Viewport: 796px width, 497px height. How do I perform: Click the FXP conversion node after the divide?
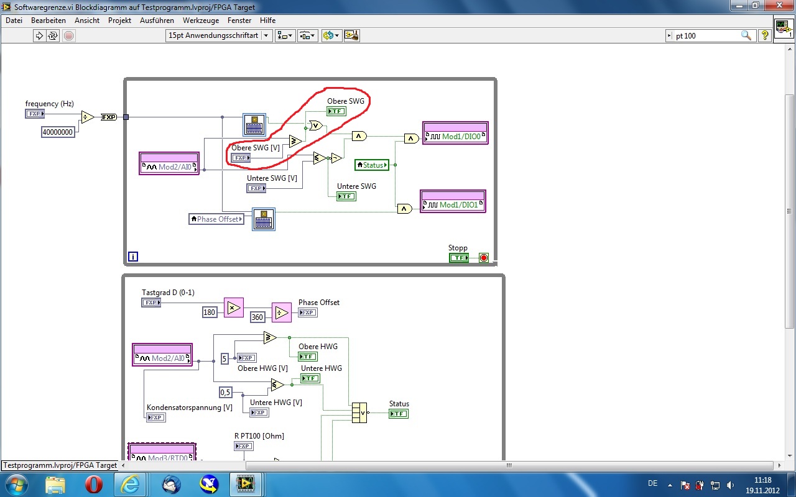click(109, 117)
